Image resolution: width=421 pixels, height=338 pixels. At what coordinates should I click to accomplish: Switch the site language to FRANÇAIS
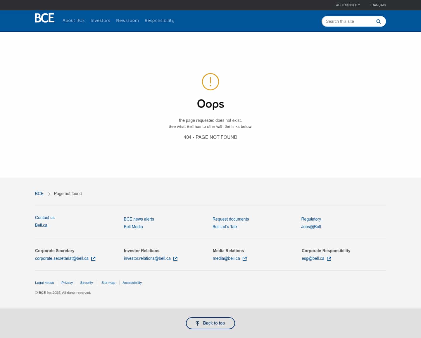point(377,5)
